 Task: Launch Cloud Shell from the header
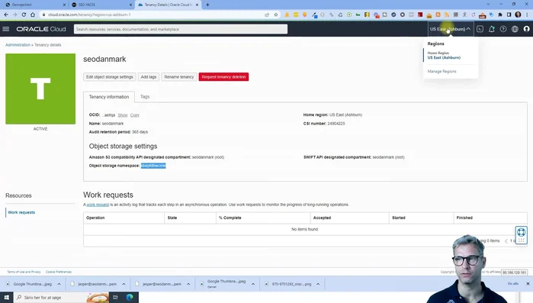pos(480,29)
